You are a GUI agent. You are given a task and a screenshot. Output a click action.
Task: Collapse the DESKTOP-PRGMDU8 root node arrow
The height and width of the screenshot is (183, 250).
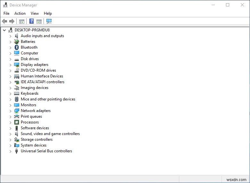click(4, 30)
